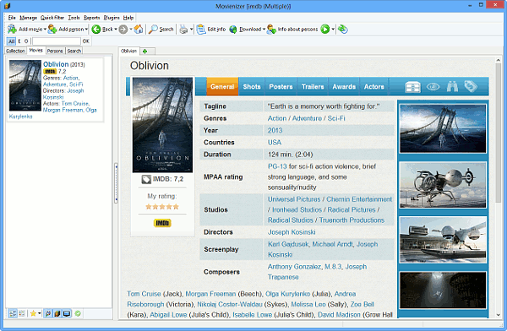Click the gray Forward arrow icon
Screen dimensions: 507x331
click(x=123, y=30)
